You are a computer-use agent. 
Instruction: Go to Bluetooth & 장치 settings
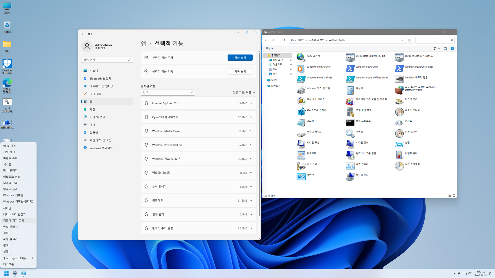pyautogui.click(x=107, y=78)
